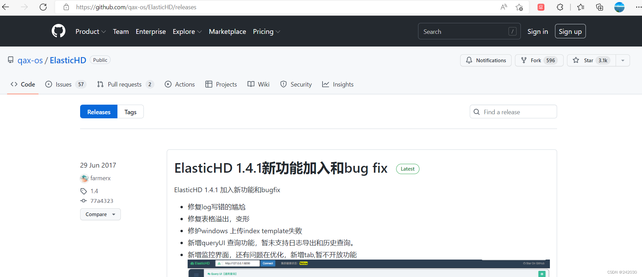Open the farmerx author link
Image resolution: width=642 pixels, height=277 pixels.
[100, 178]
